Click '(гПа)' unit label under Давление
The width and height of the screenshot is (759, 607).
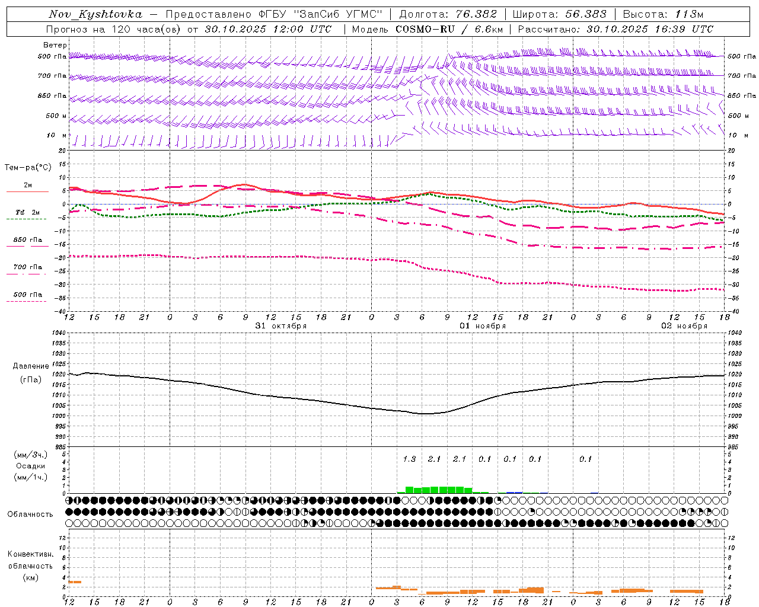click(31, 380)
